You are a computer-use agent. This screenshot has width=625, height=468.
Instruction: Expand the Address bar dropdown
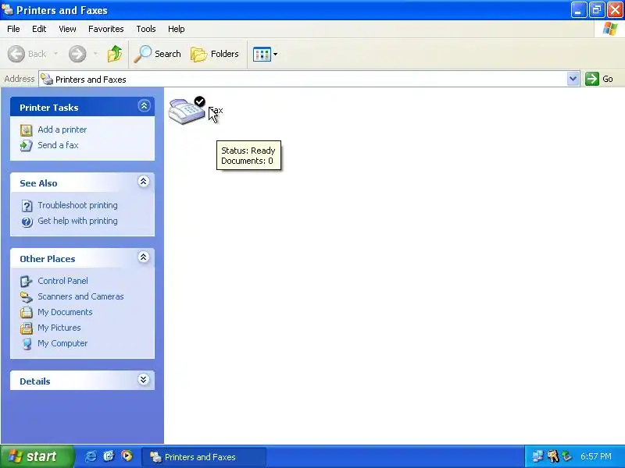[x=573, y=79]
